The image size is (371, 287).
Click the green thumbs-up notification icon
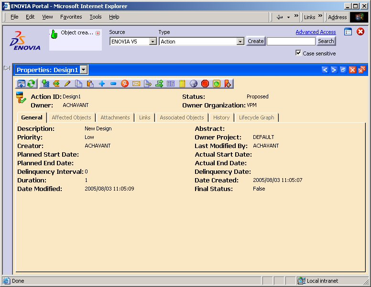click(55, 34)
